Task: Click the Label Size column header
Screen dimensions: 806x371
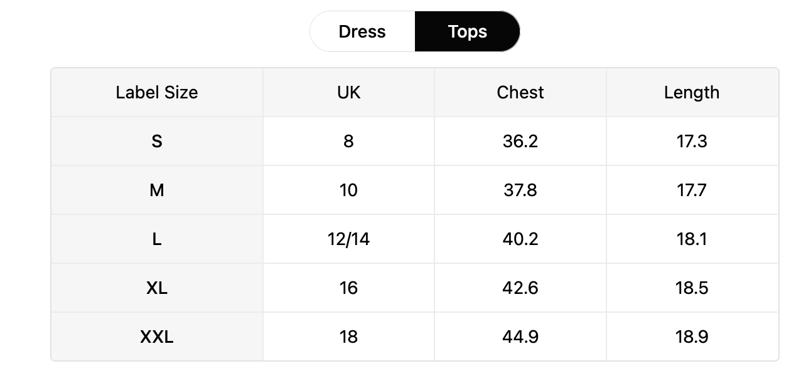Action: click(157, 92)
